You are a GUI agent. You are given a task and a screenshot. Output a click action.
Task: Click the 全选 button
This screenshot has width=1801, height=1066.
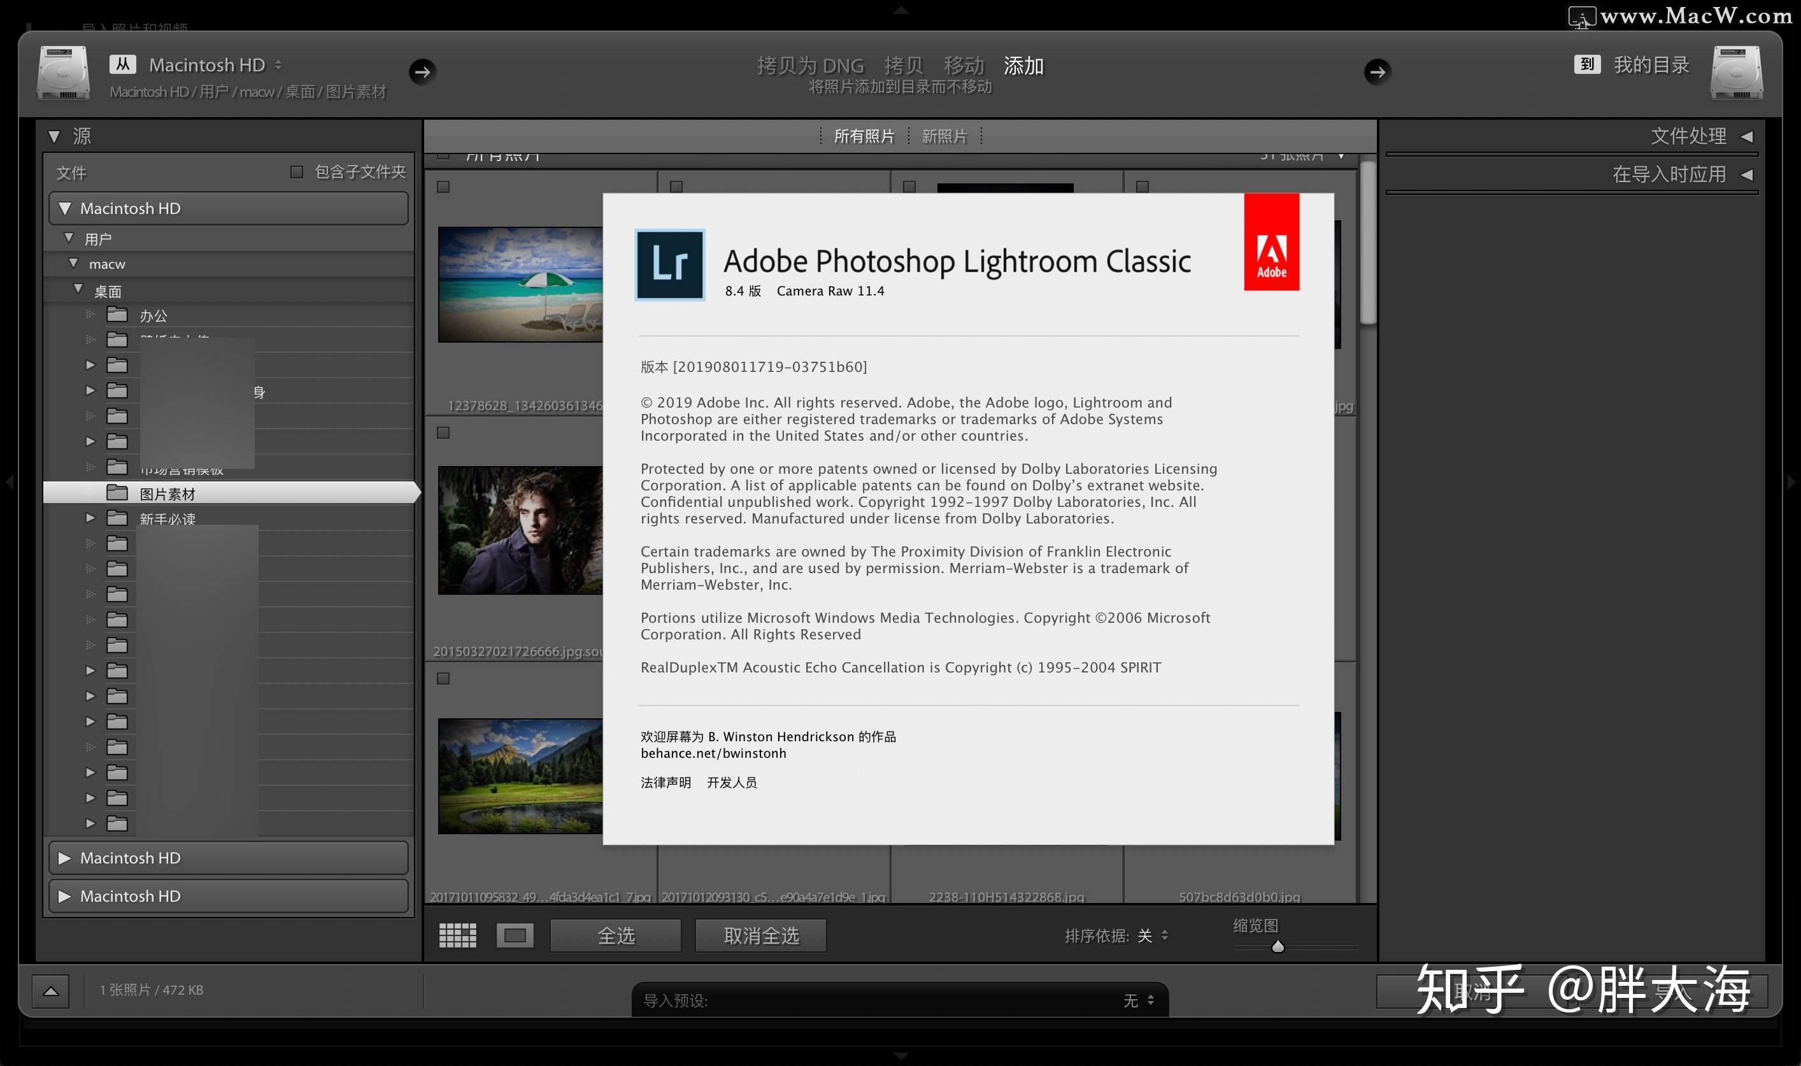(615, 935)
